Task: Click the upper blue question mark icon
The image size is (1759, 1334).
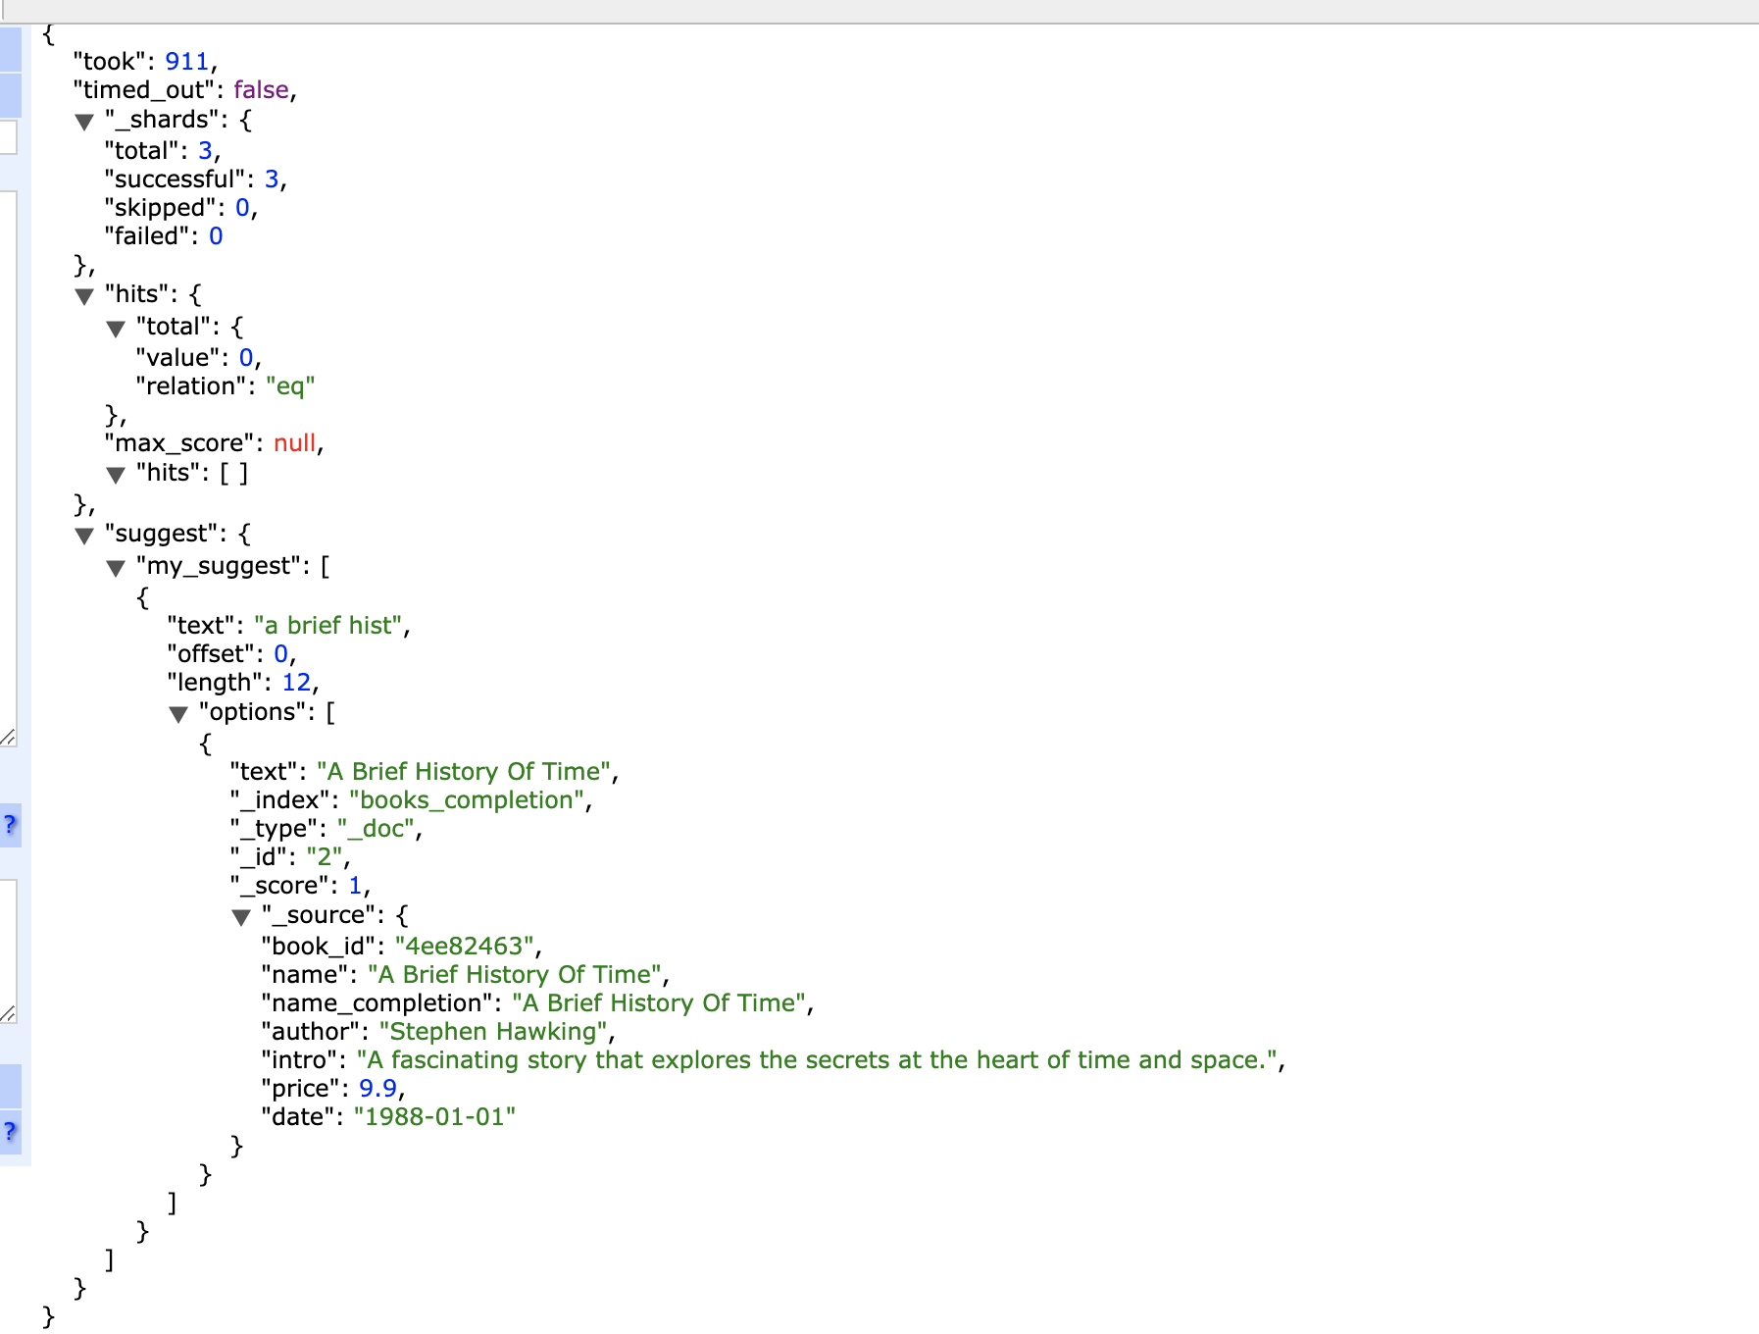Action: (x=10, y=824)
